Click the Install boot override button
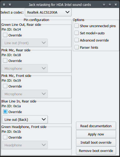120x157 pixels. coord(96,142)
